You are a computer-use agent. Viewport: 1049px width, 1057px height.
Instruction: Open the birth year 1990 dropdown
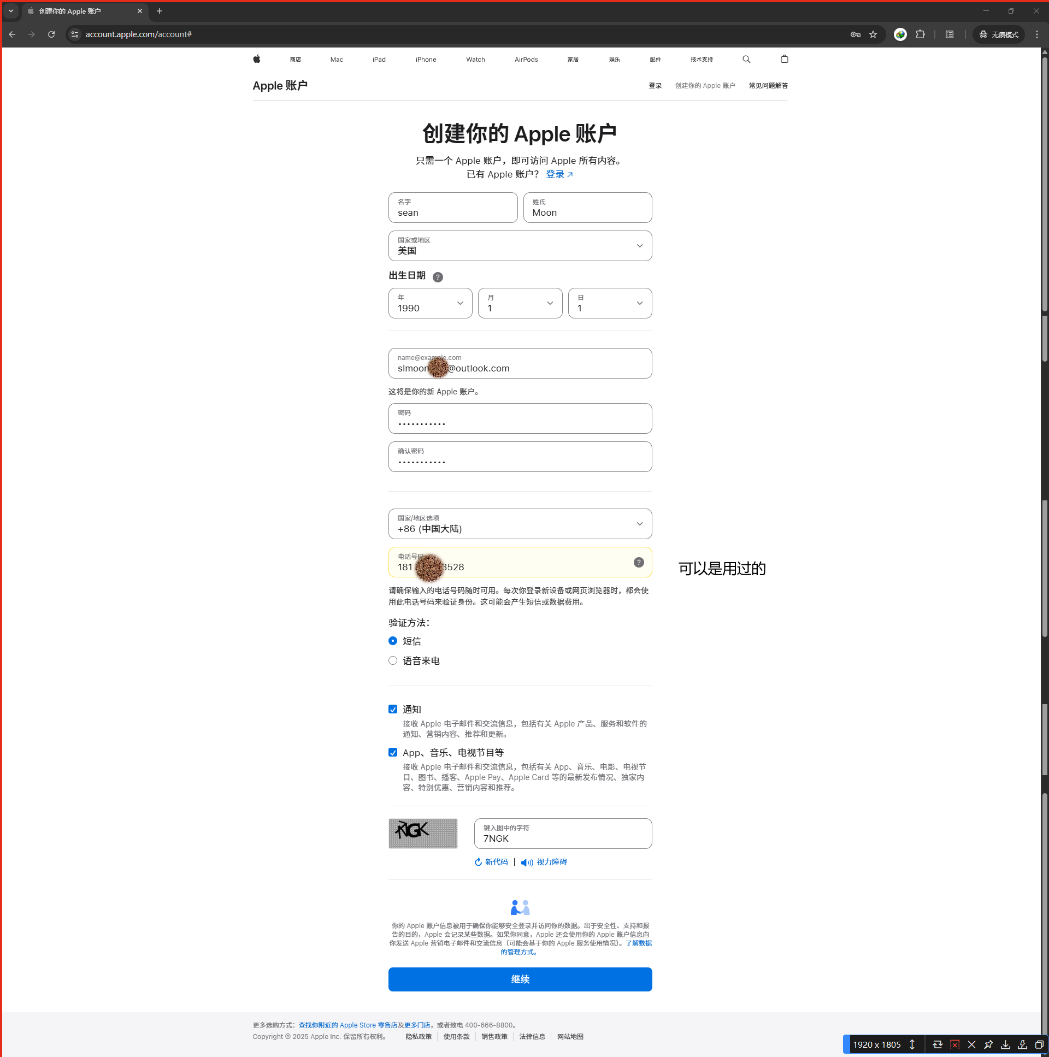[x=430, y=303]
